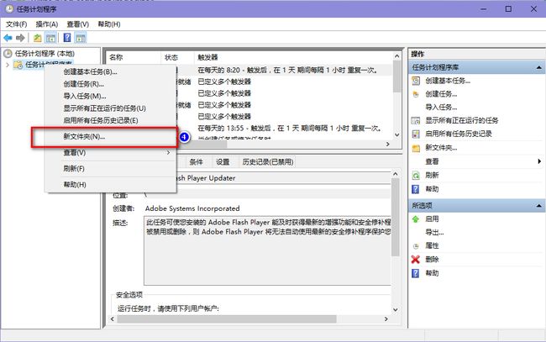Expand the 任务计划程序库 tree node

[x=8, y=65]
